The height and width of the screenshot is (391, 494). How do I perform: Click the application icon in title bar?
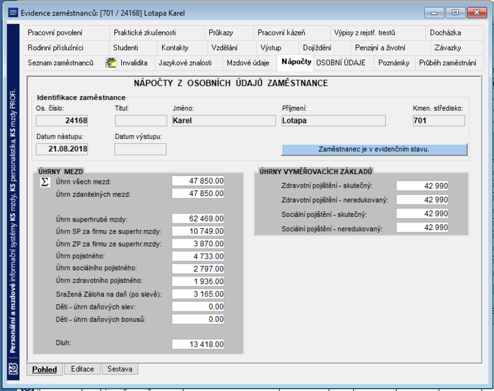coord(13,12)
